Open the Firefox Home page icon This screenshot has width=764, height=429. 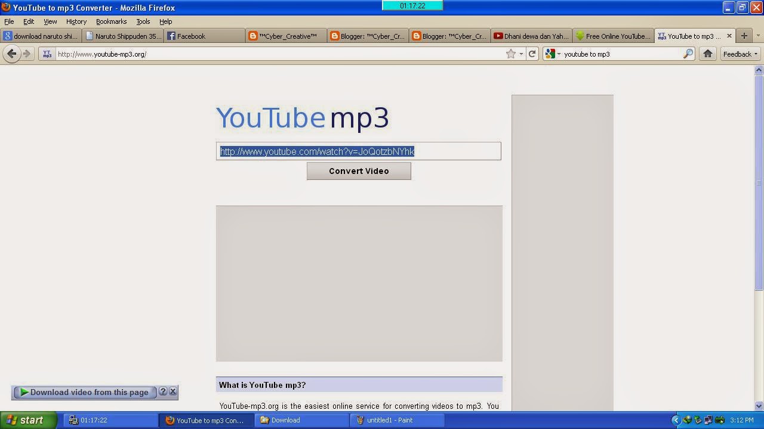click(x=708, y=54)
